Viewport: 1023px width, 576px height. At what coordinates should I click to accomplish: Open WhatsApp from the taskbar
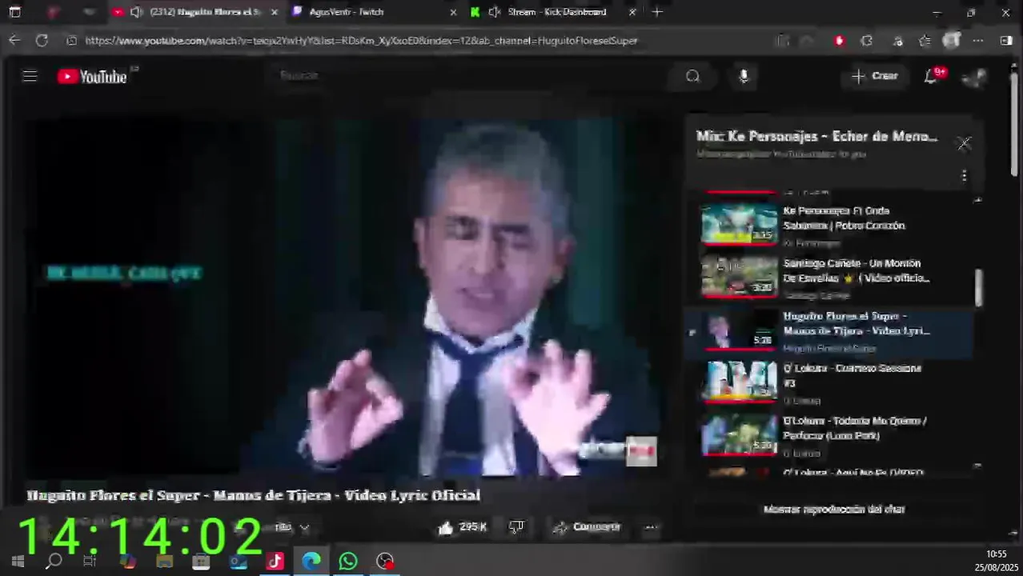click(x=348, y=562)
